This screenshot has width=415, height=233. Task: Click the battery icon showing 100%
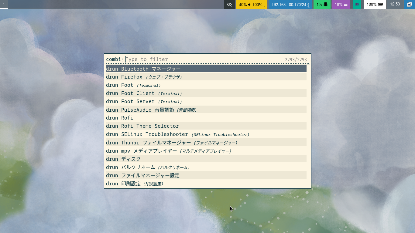coord(380,5)
